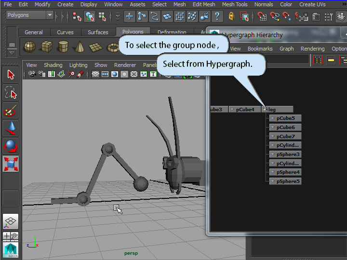347x260 pixels.
Task: Toggle the dynamics selection mask
Action: click(x=192, y=16)
